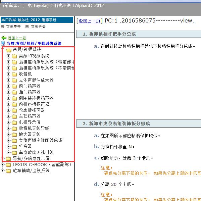The width and height of the screenshot is (201, 201).
Task: Click the folder icon for 侧围装饰板扬声器
Action: pos(14,98)
